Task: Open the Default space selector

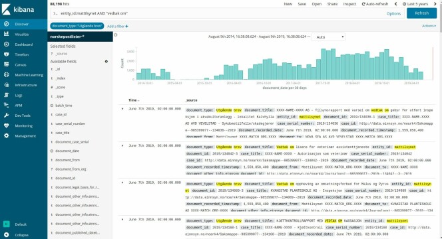Action: click(x=24, y=224)
